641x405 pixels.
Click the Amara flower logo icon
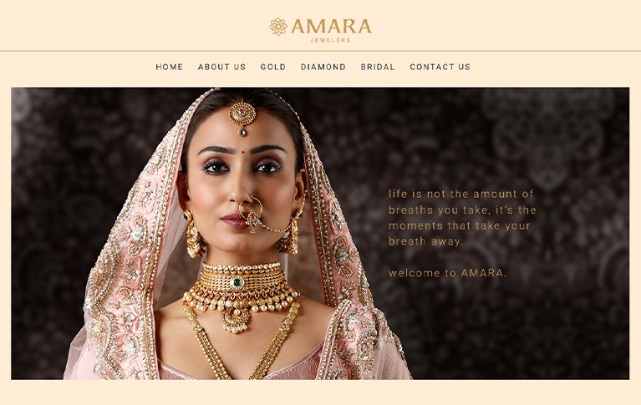(278, 27)
